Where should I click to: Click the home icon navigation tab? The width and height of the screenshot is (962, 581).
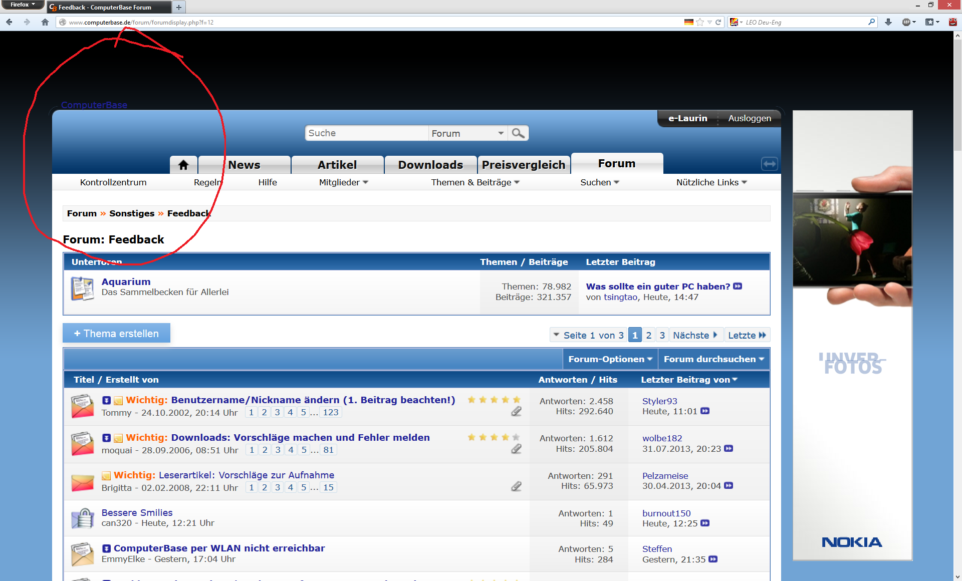[183, 165]
